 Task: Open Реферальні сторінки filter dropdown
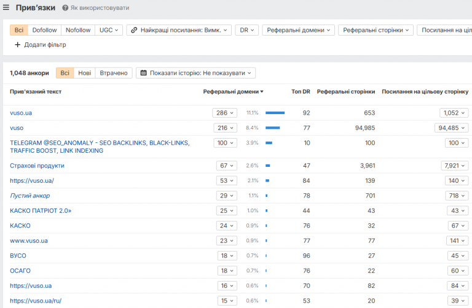click(376, 30)
